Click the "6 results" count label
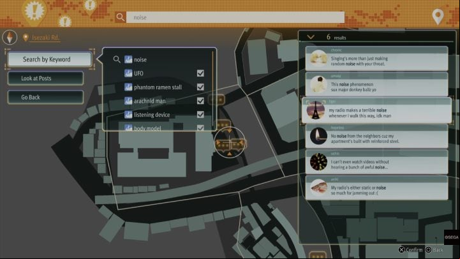This screenshot has width=460, height=259. click(336, 37)
